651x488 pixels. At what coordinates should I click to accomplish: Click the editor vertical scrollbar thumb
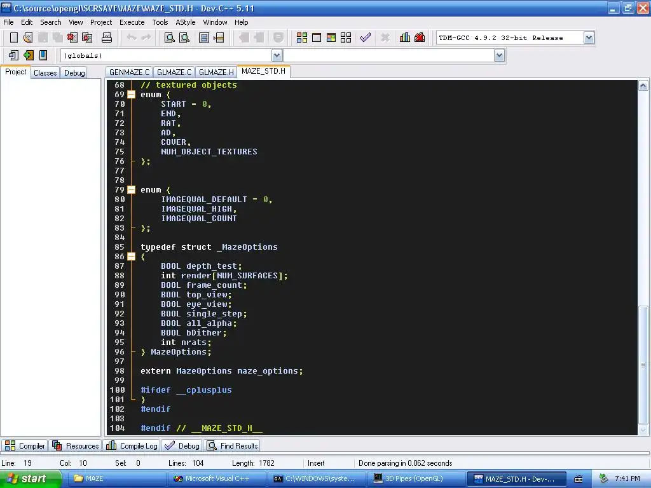click(643, 365)
